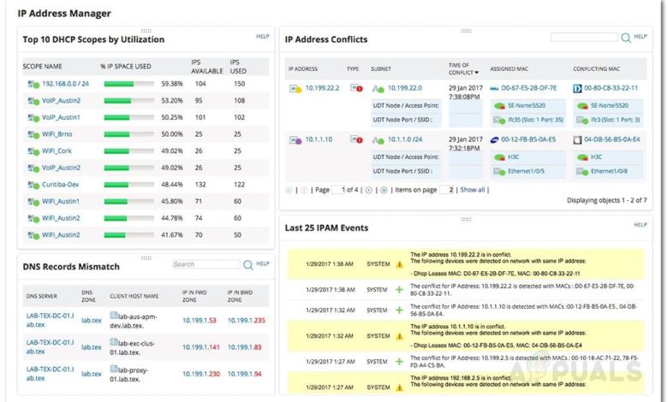Open subnet 10.1.1.0 /24 link
Image resolution: width=668 pixels, height=402 pixels.
pyautogui.click(x=405, y=139)
